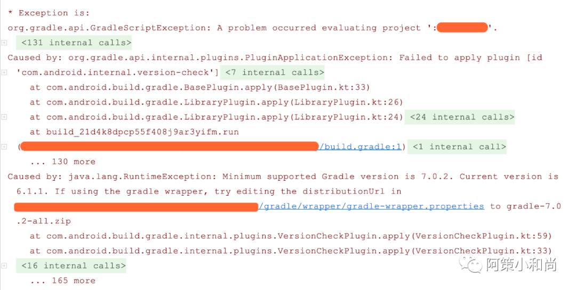Expand gutter plus beside 16 internal calls
Viewport: 576px width, 290px height.
tap(4, 265)
